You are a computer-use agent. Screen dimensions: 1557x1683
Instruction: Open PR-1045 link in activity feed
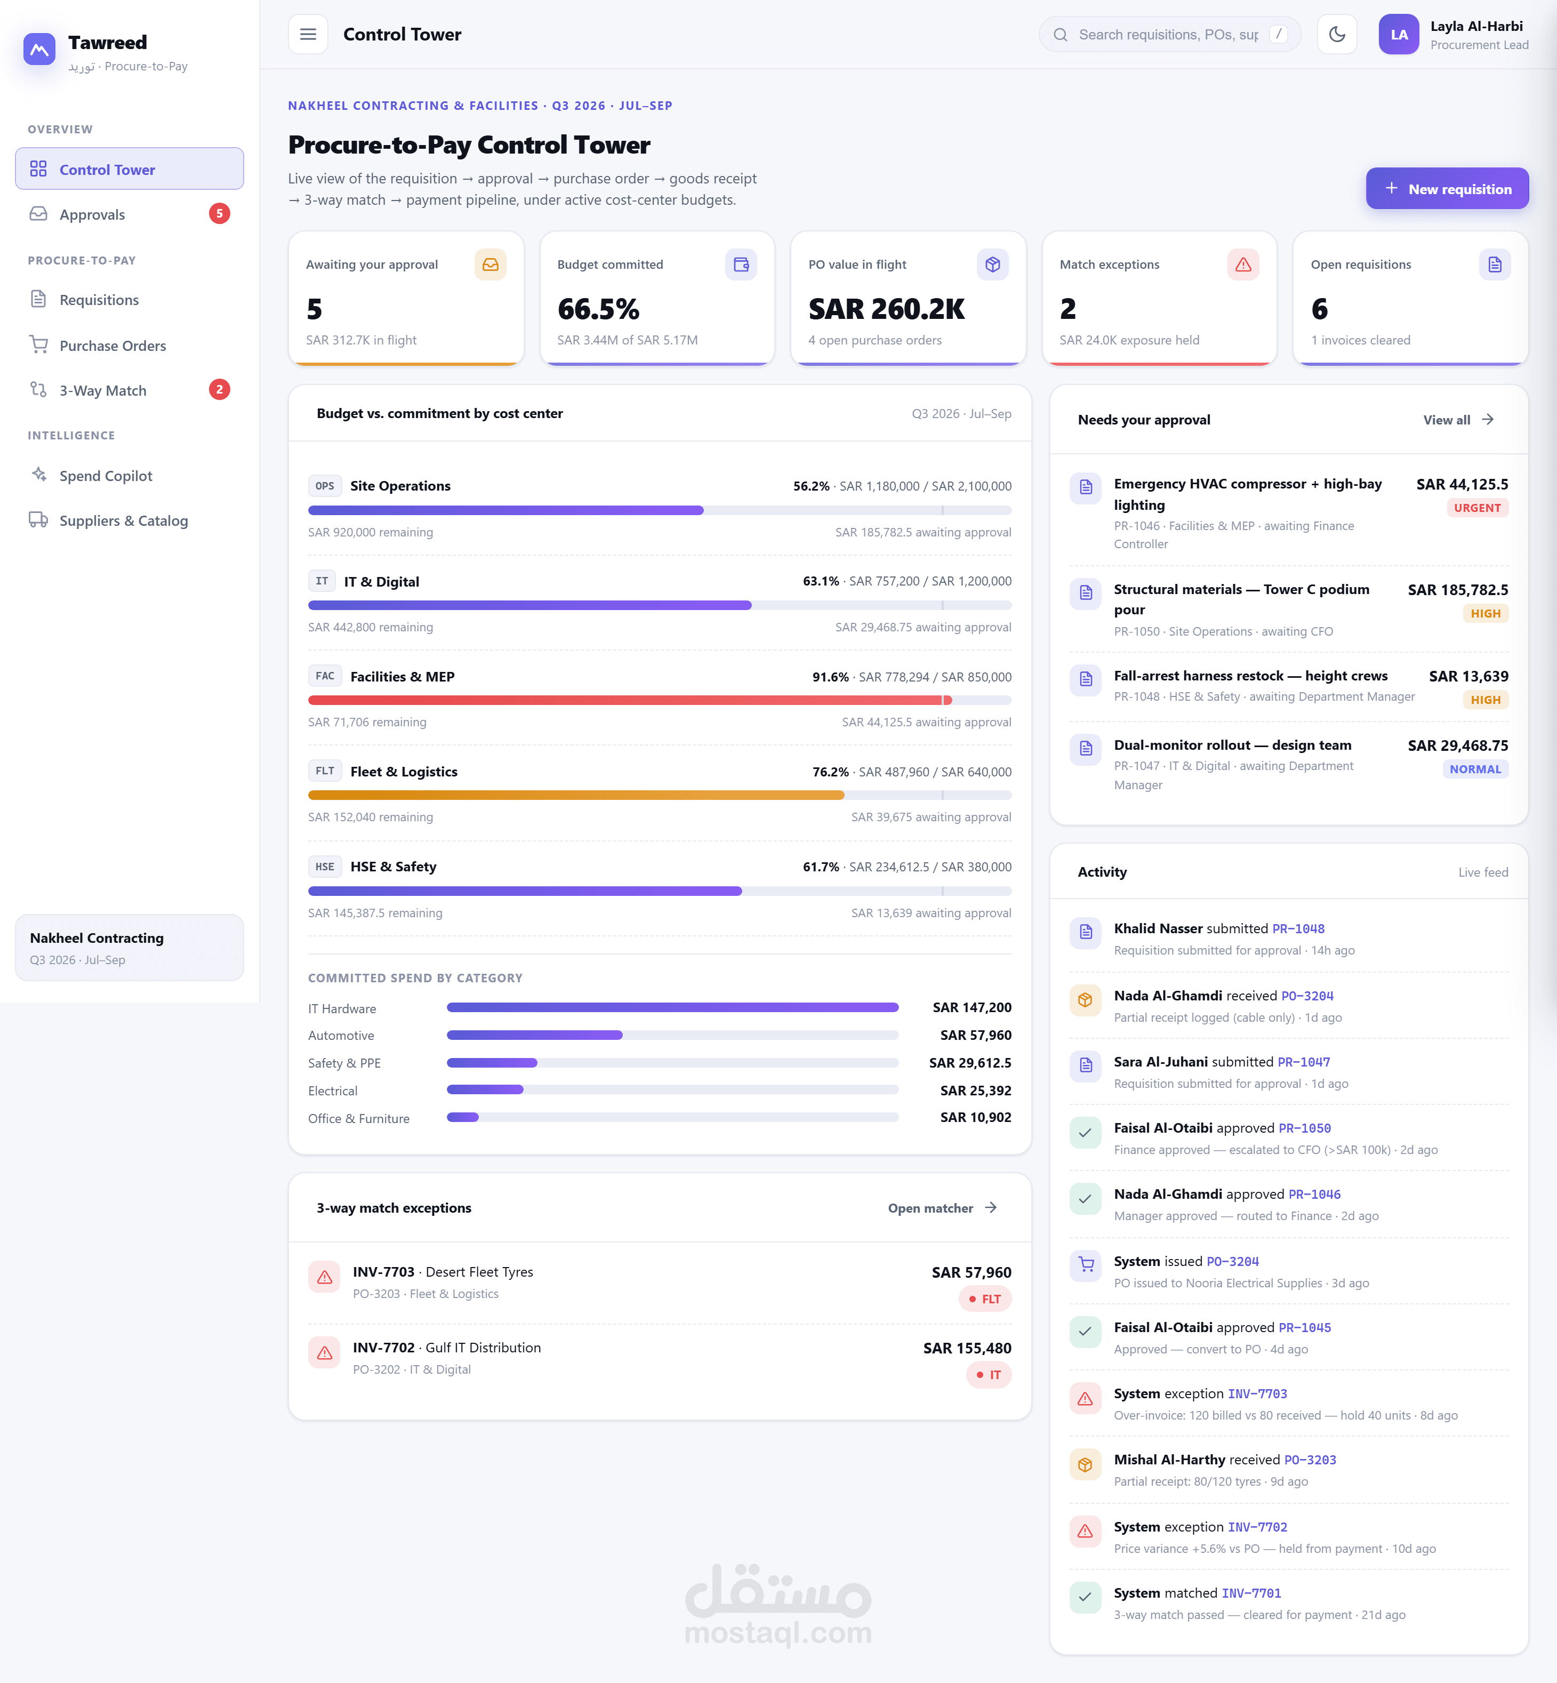click(x=1304, y=1328)
